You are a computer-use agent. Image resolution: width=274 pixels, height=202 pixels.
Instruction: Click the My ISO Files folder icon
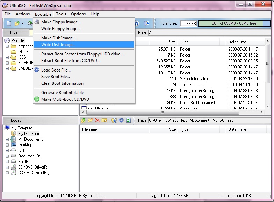14,134
